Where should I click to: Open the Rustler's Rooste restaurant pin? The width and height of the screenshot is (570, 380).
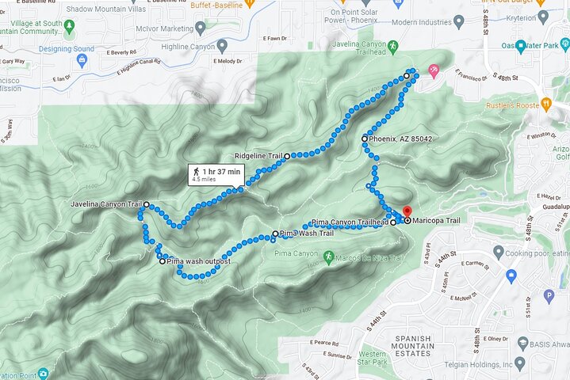coord(546,104)
